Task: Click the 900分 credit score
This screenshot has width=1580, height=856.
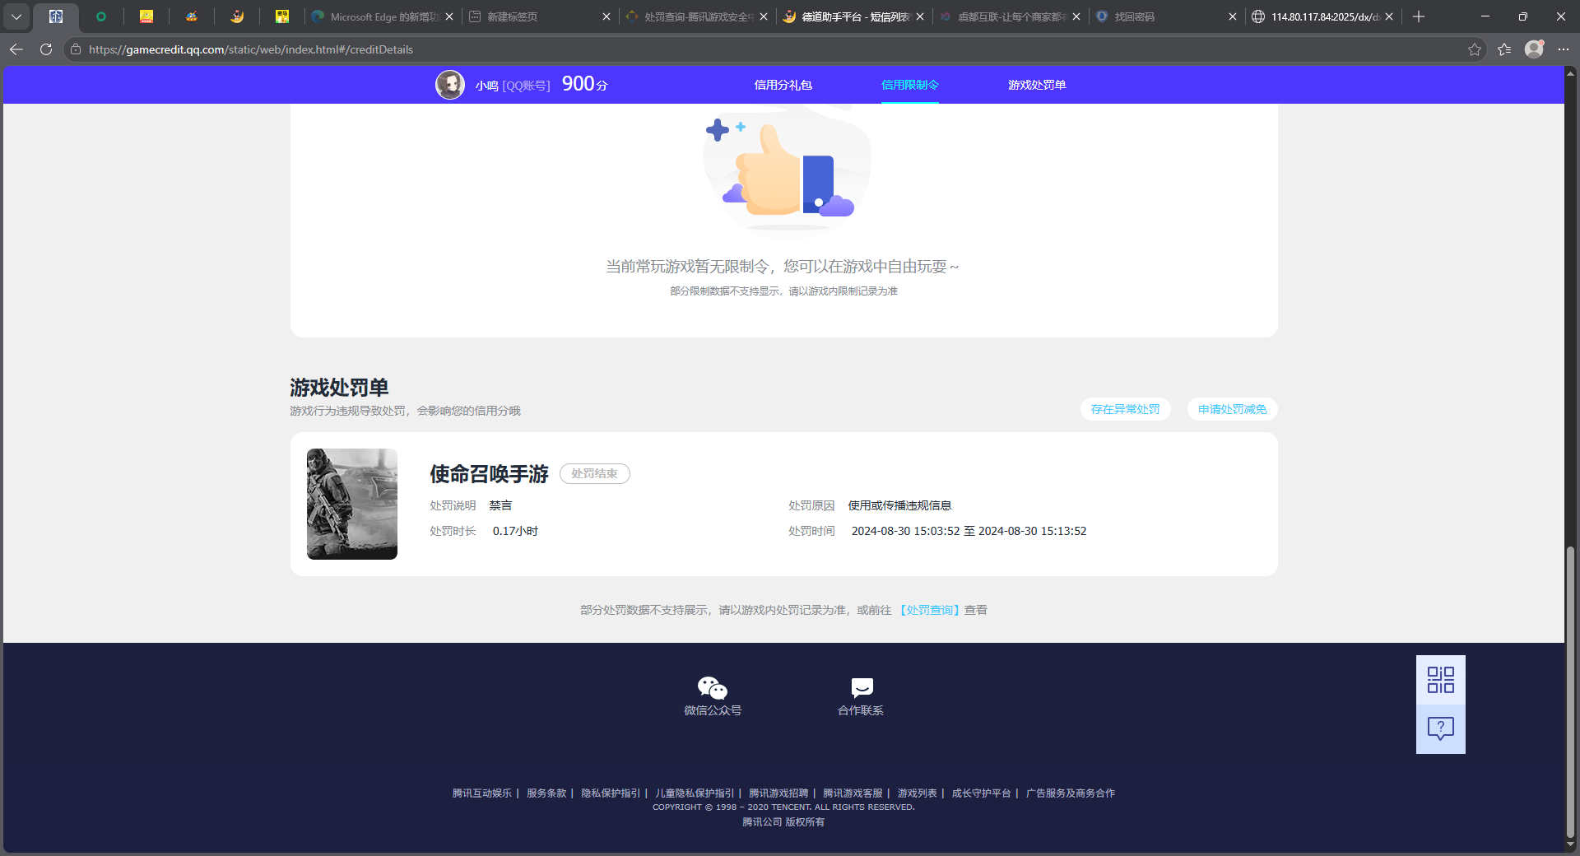Action: [x=584, y=84]
